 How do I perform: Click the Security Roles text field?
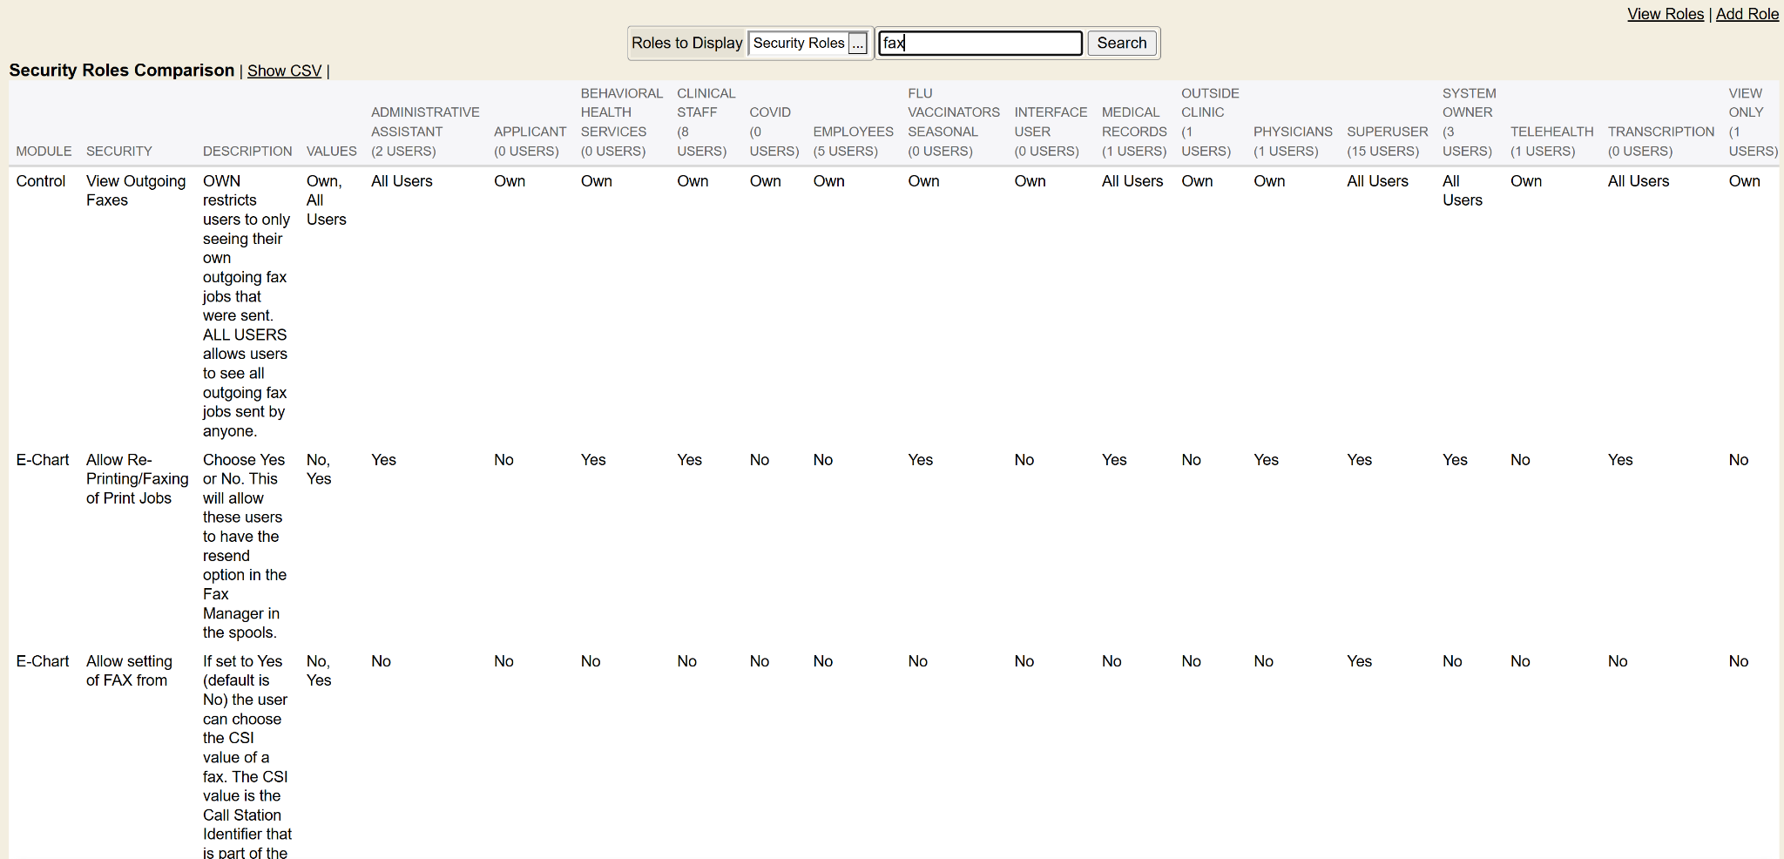pos(798,44)
